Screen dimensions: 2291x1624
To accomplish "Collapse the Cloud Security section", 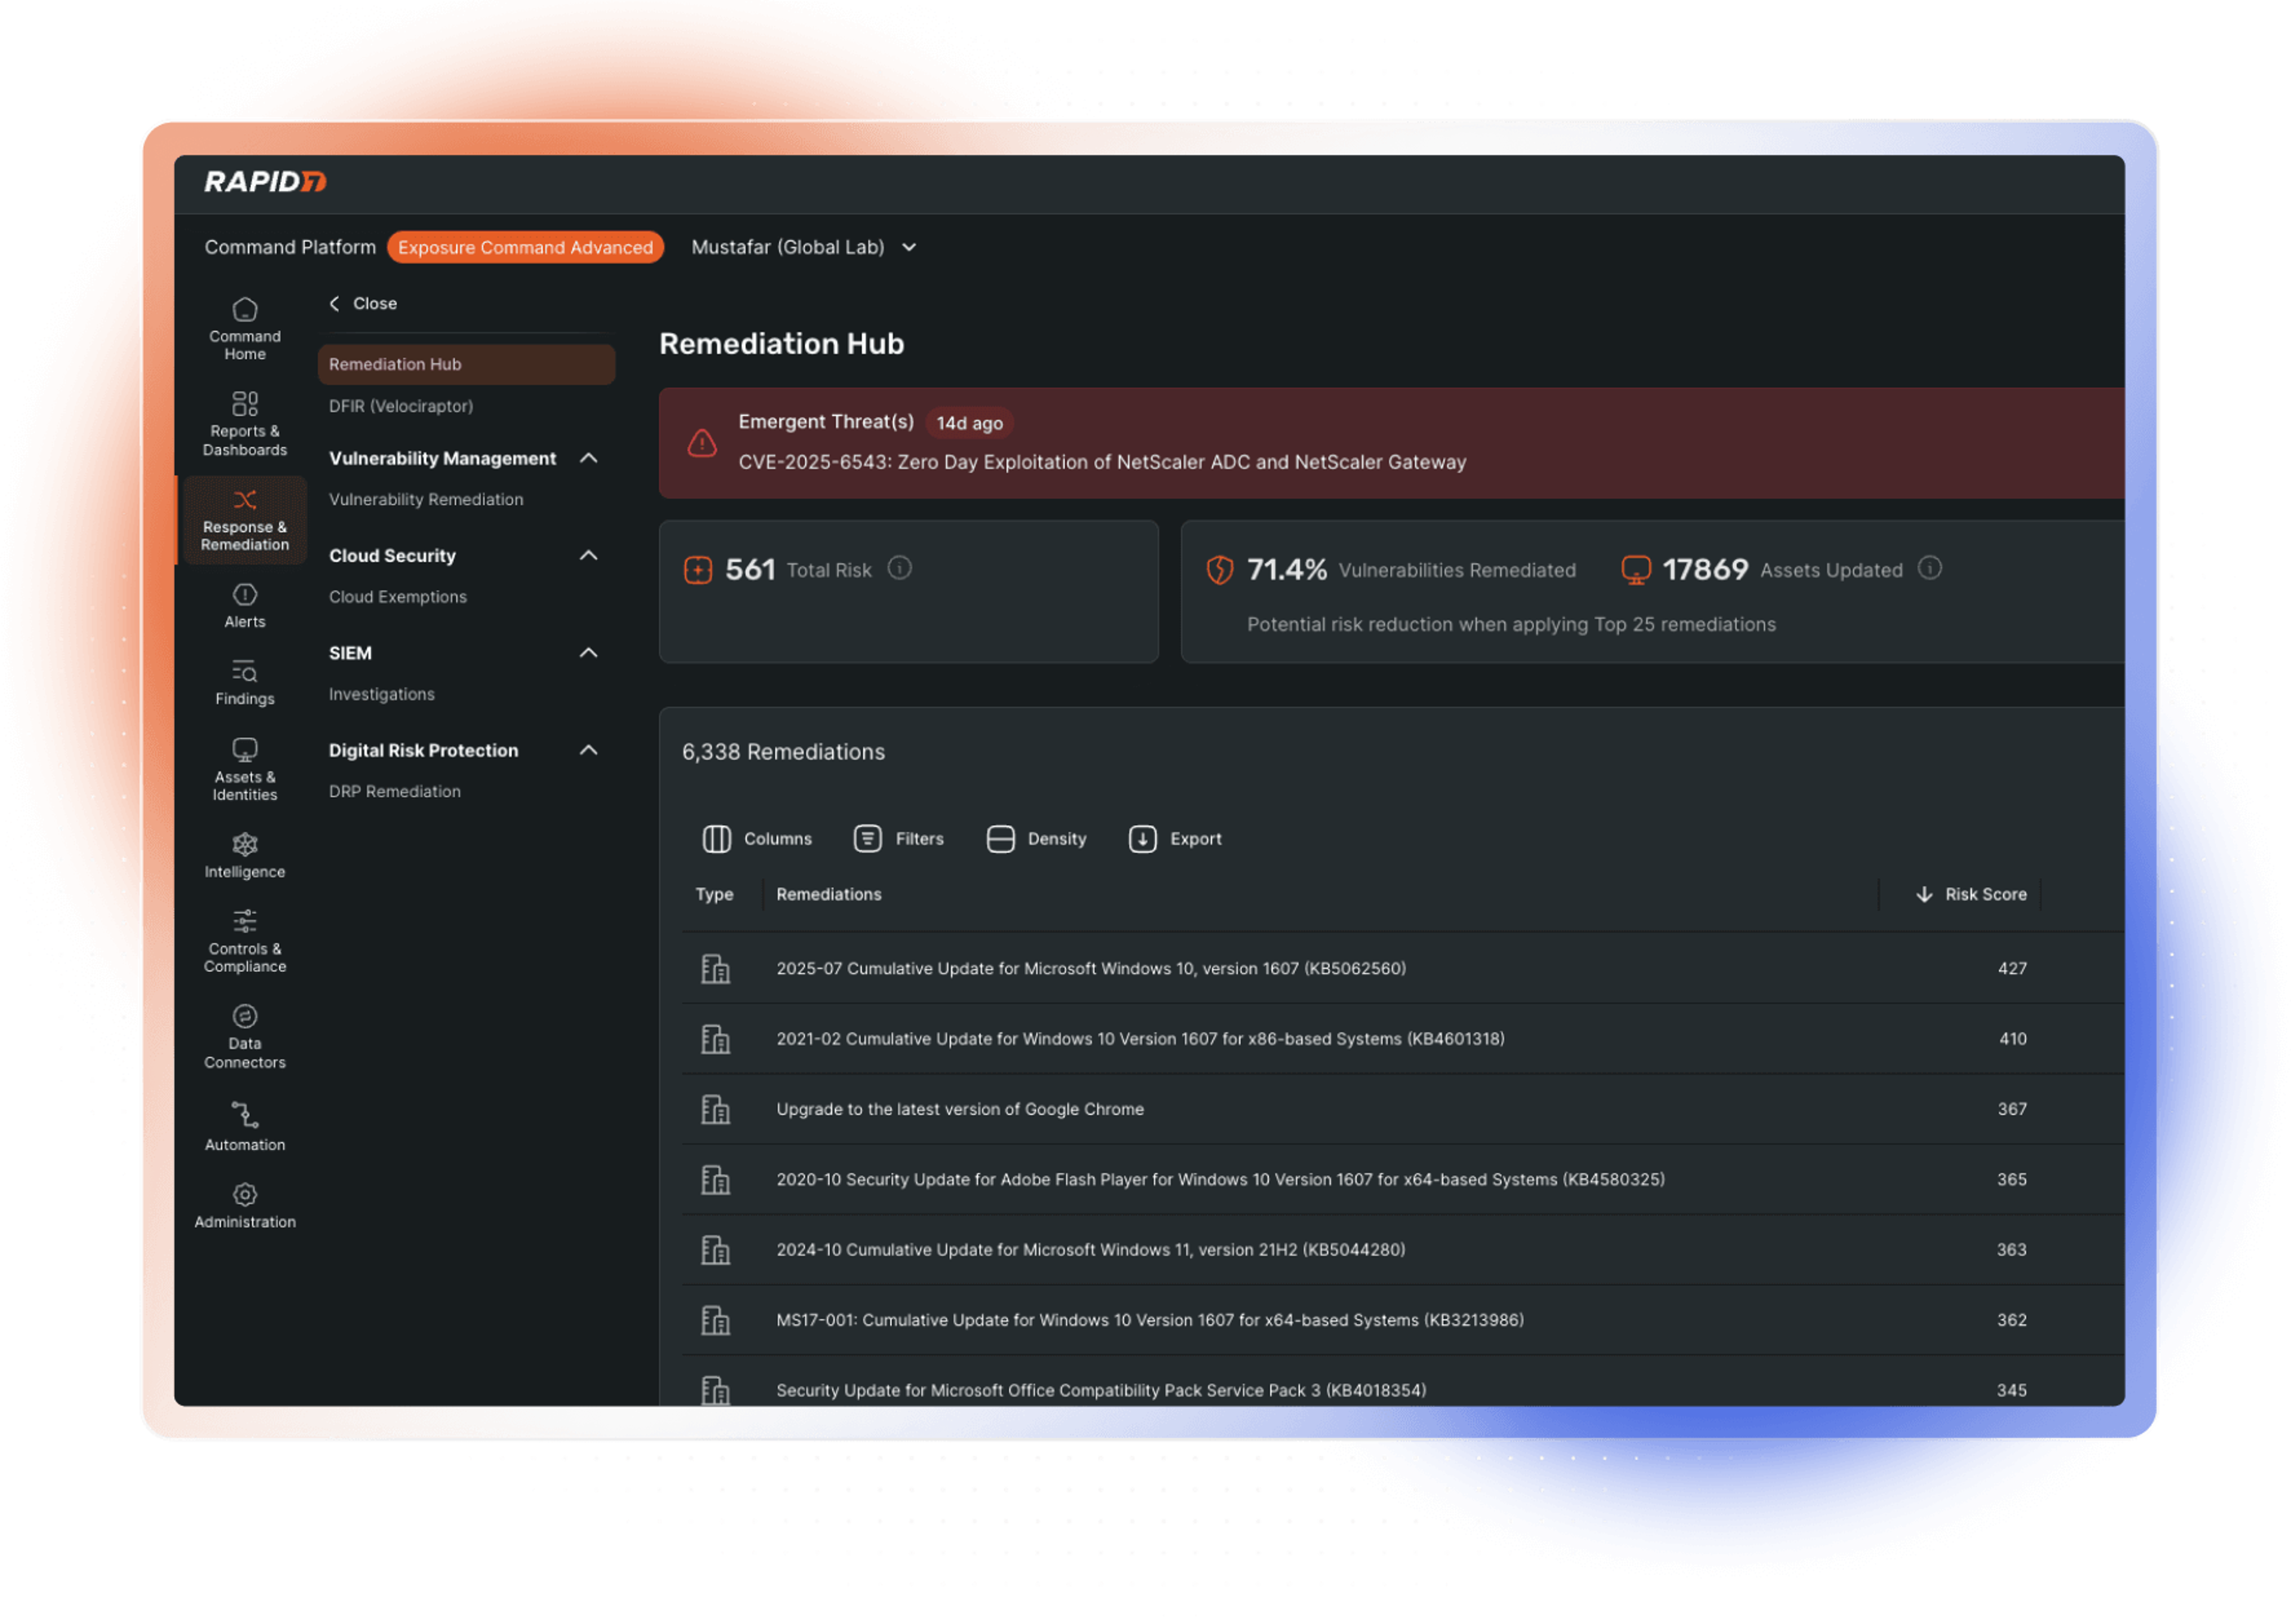I will tap(589, 555).
